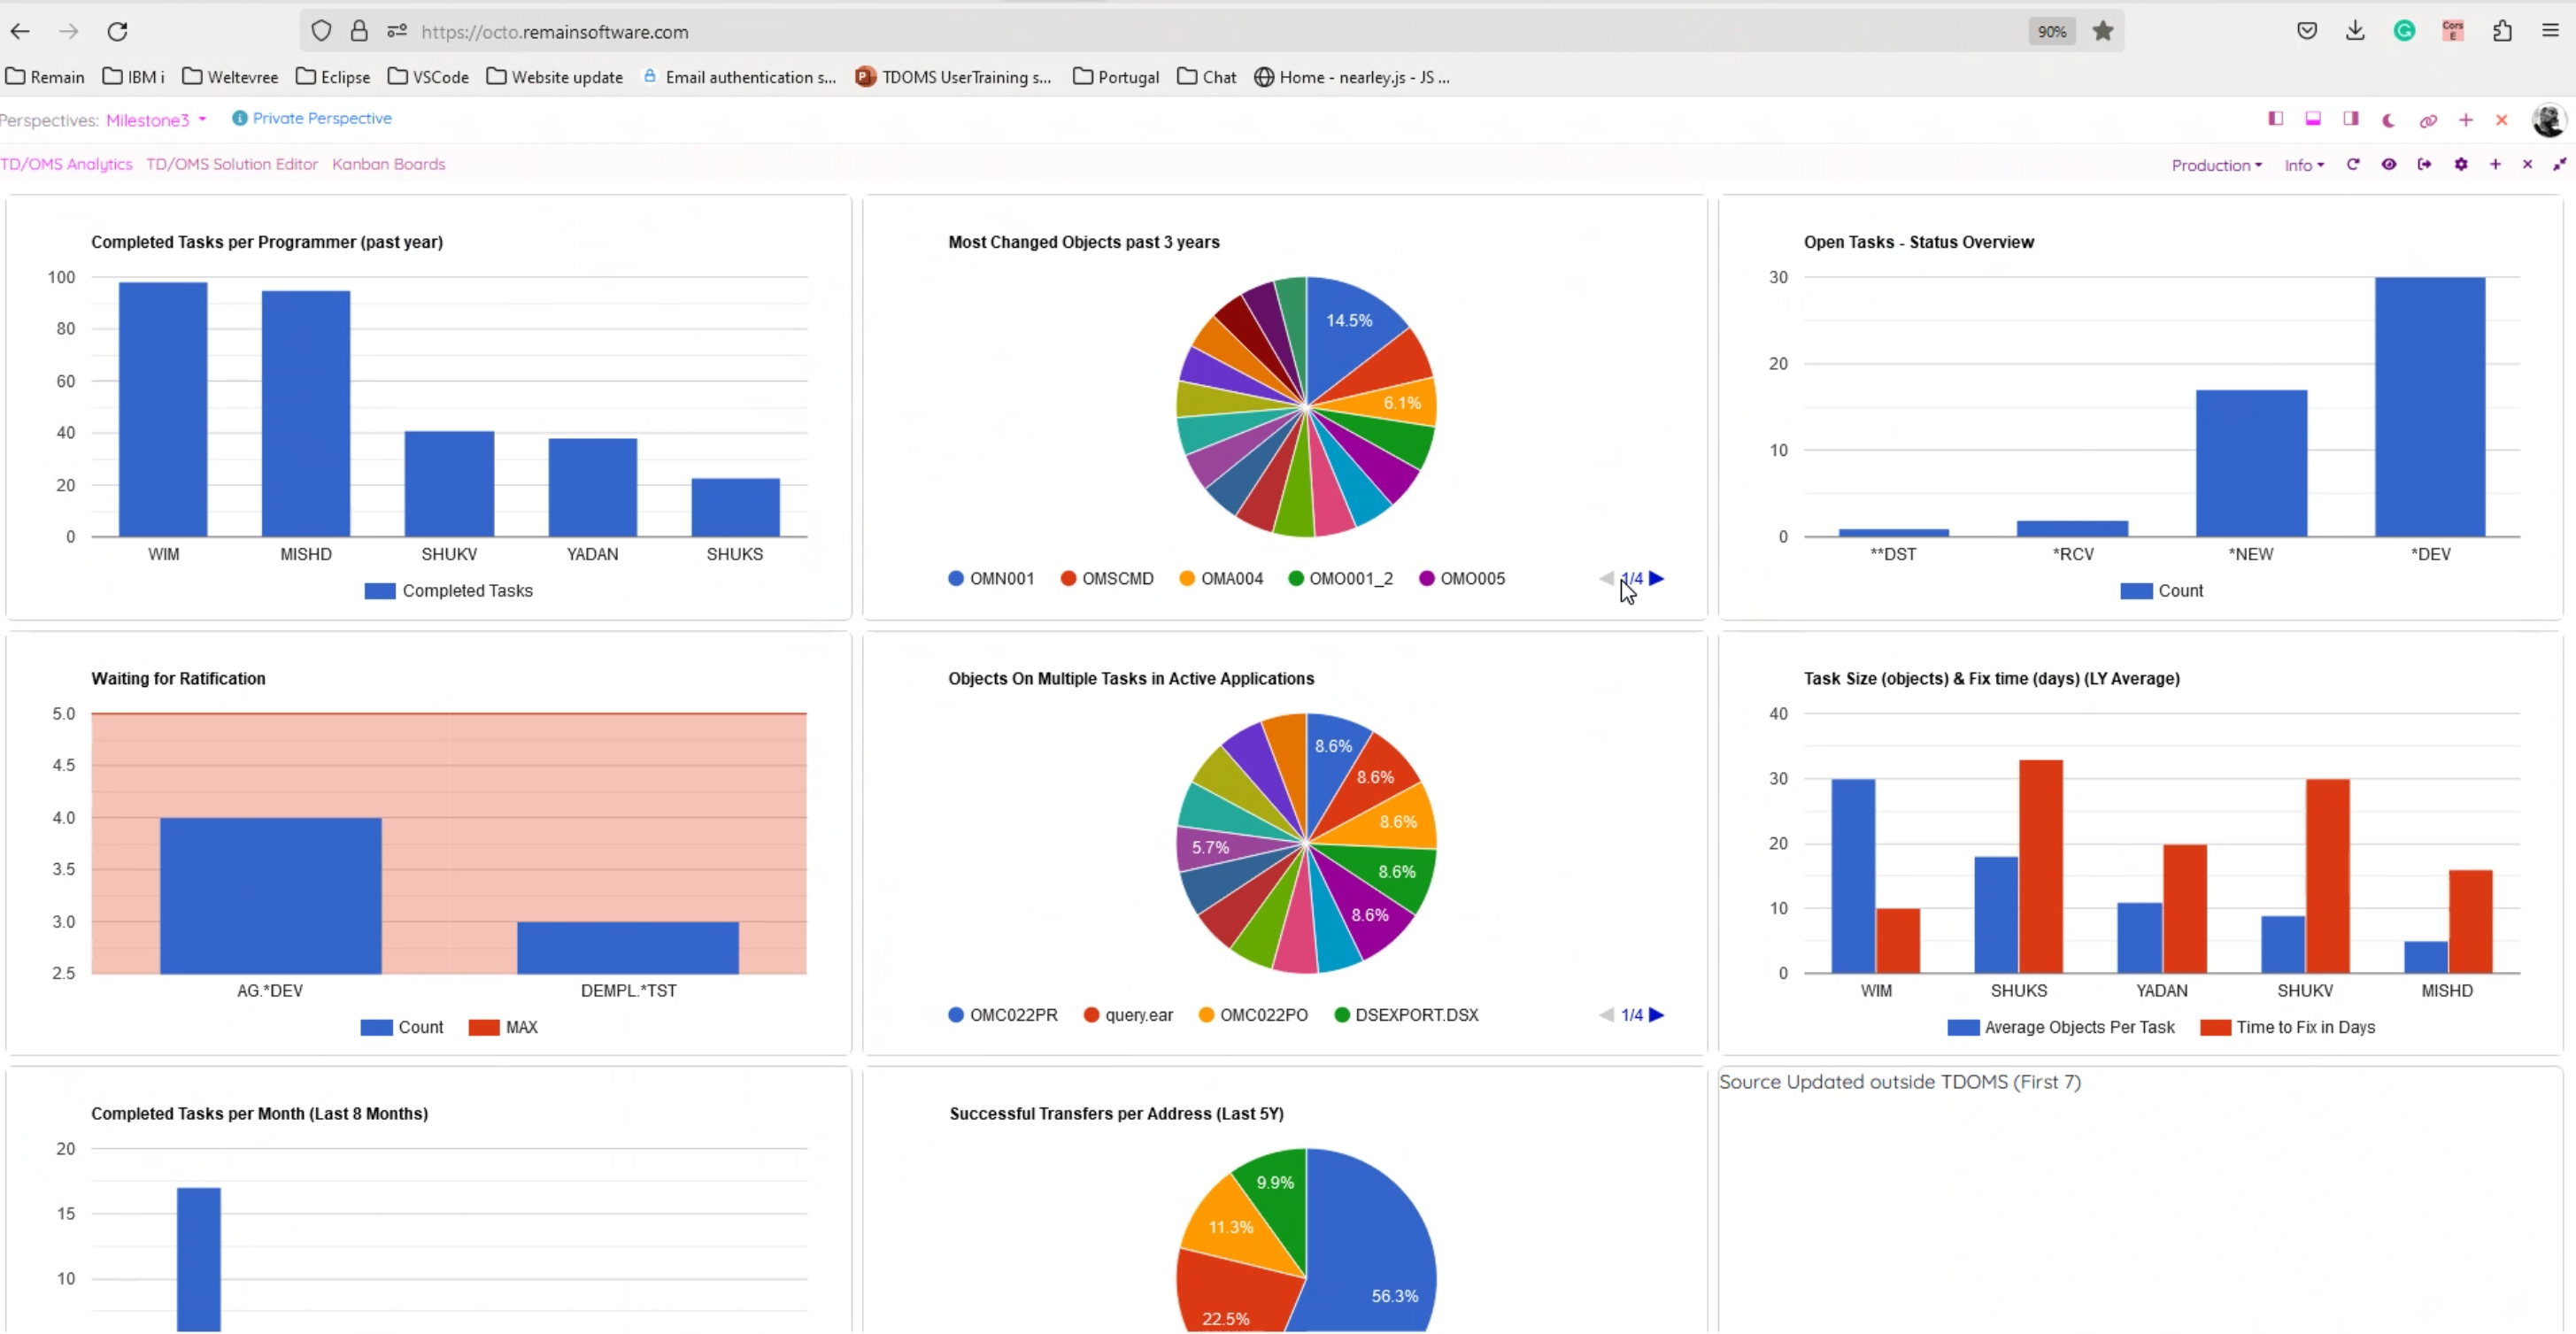Click the sign-out arrow icon in dashboard toolbar
The image size is (2576, 1334).
pyautogui.click(x=2425, y=164)
